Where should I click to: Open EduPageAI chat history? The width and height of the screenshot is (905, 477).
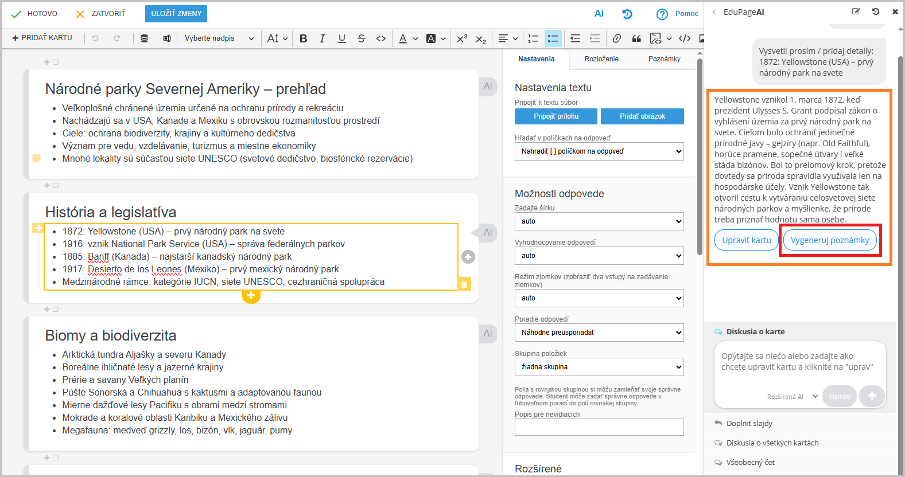875,11
